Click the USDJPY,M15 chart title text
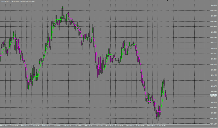Viewport: 218px width, 128px height. pyautogui.click(x=5, y=1)
